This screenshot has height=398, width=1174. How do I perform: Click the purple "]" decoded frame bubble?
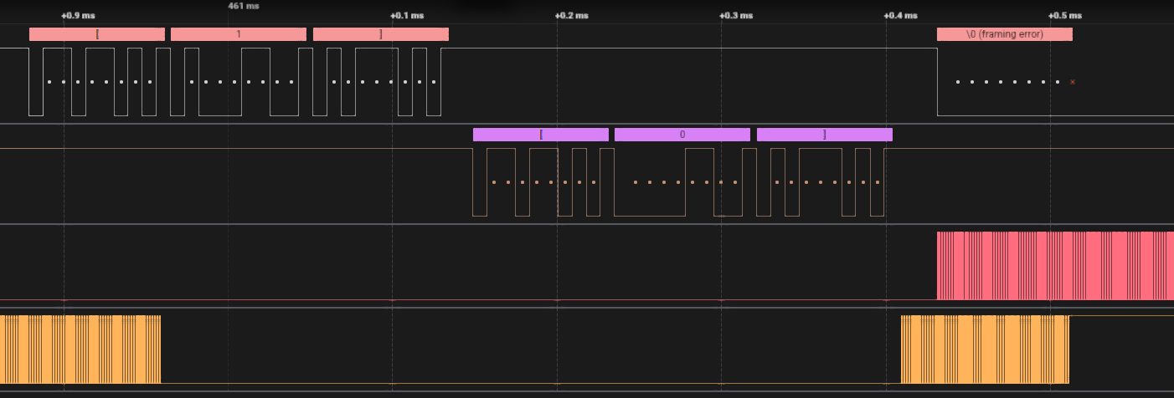tap(825, 135)
